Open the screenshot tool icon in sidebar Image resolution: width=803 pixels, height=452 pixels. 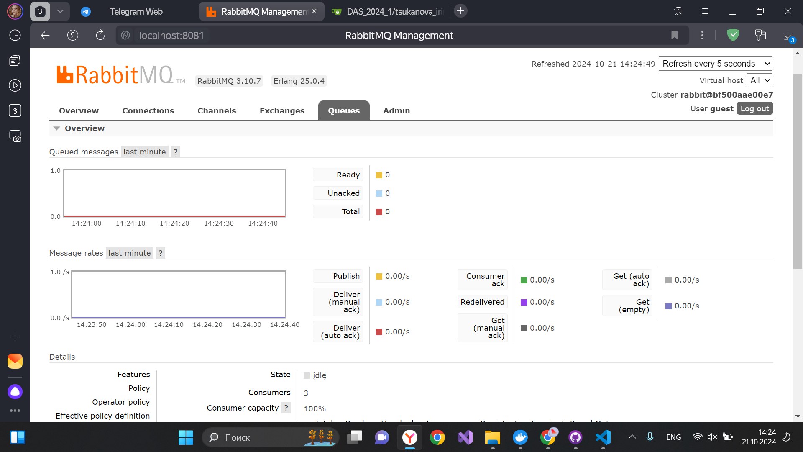15,136
